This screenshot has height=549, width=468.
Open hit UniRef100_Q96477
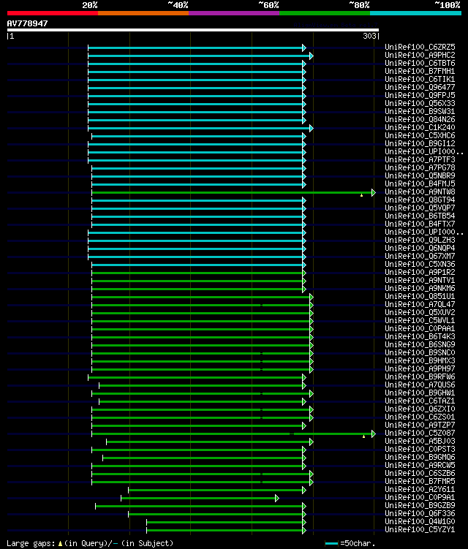pyautogui.click(x=420, y=87)
